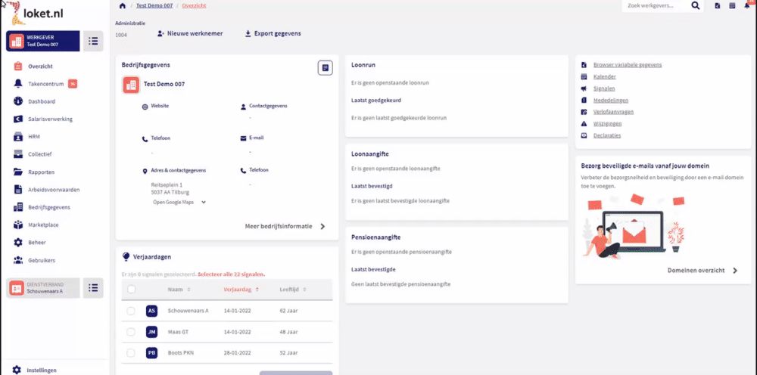Open the employer list icon beside Werkgever

click(x=93, y=41)
